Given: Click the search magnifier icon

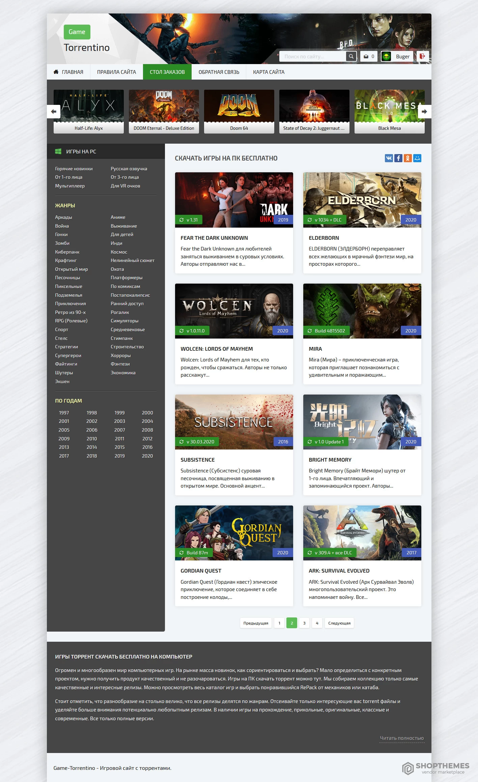Looking at the screenshot, I should 351,56.
